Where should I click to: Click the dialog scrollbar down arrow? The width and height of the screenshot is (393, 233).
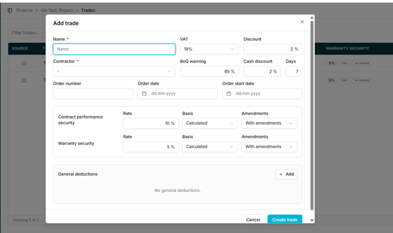click(312, 221)
